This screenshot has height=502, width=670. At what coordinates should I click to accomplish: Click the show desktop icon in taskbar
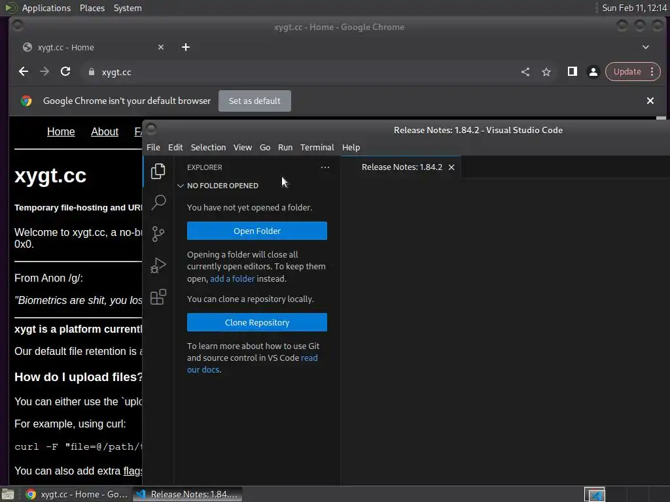pos(8,494)
